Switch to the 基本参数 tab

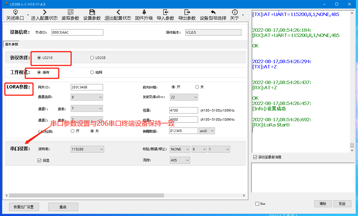point(12,44)
